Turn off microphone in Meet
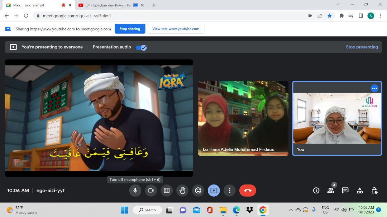Screen dimensions: 387x217 click(x=135, y=191)
